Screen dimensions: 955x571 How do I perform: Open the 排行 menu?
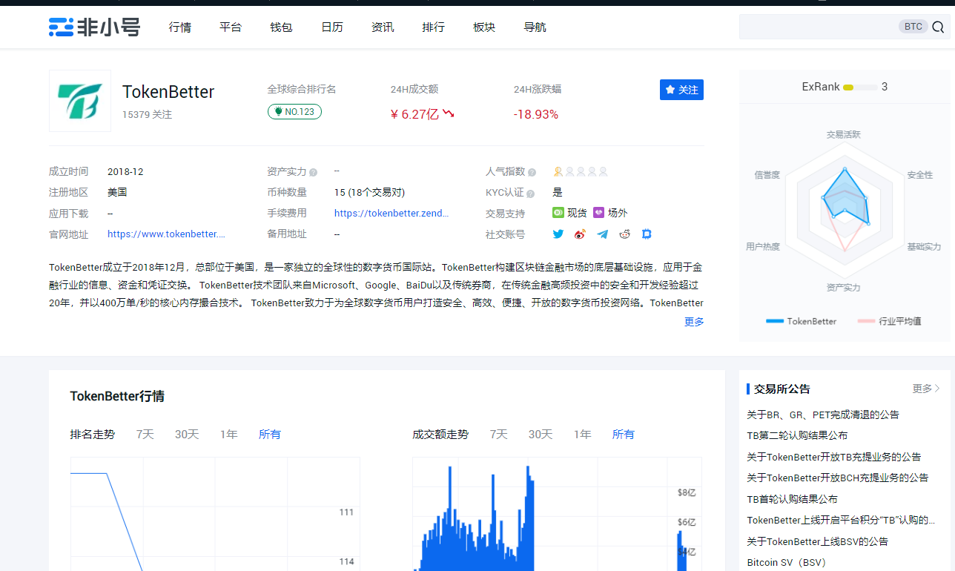click(434, 27)
